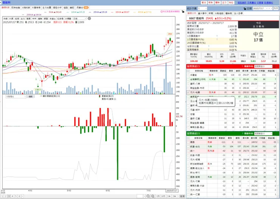
Task: Tick the checkbox for the 凱基-台北 row
Action: point(188,147)
